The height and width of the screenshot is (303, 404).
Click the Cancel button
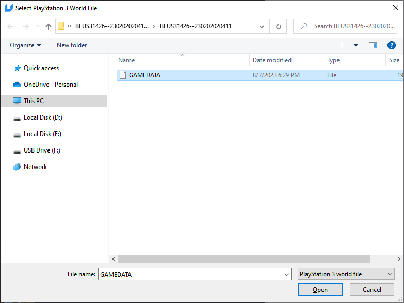[x=372, y=290]
